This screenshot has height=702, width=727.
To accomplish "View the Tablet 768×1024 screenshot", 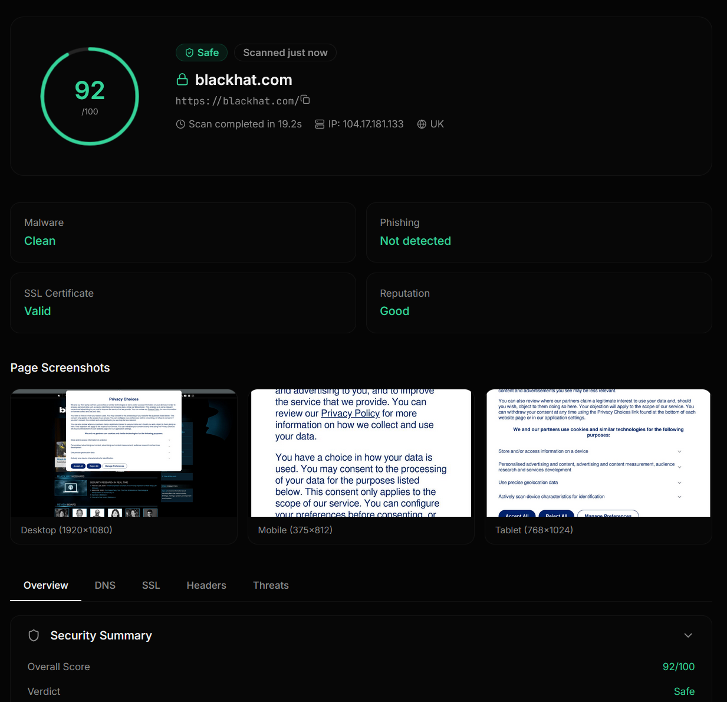I will click(598, 453).
